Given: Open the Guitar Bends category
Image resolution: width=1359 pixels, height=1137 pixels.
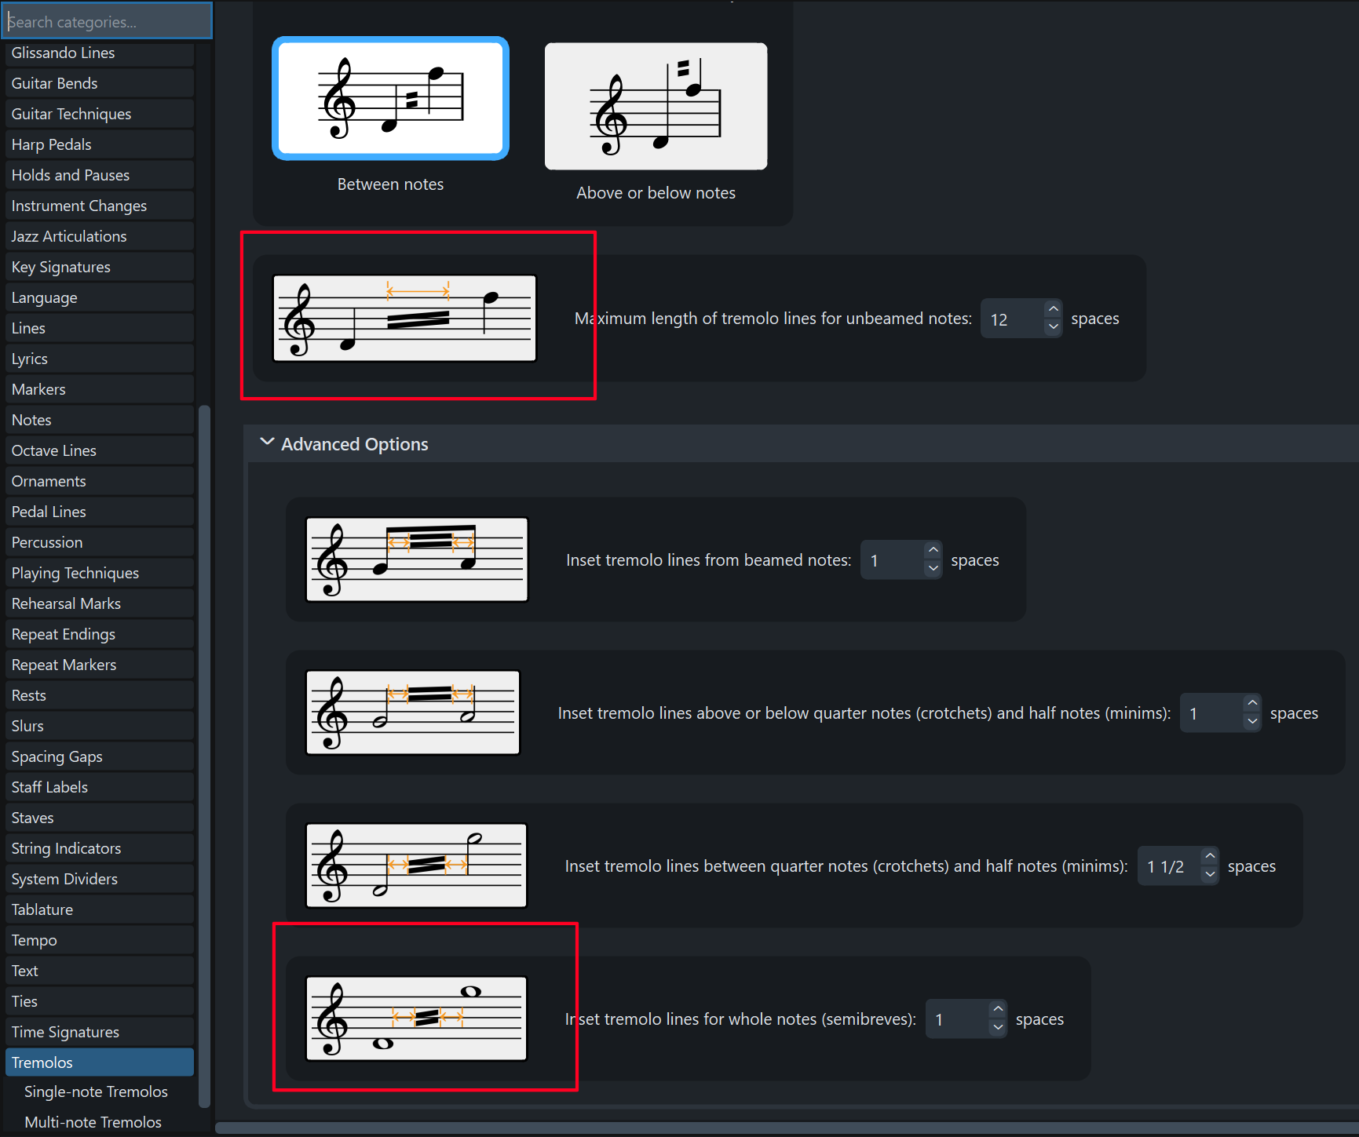Looking at the screenshot, I should coord(100,83).
